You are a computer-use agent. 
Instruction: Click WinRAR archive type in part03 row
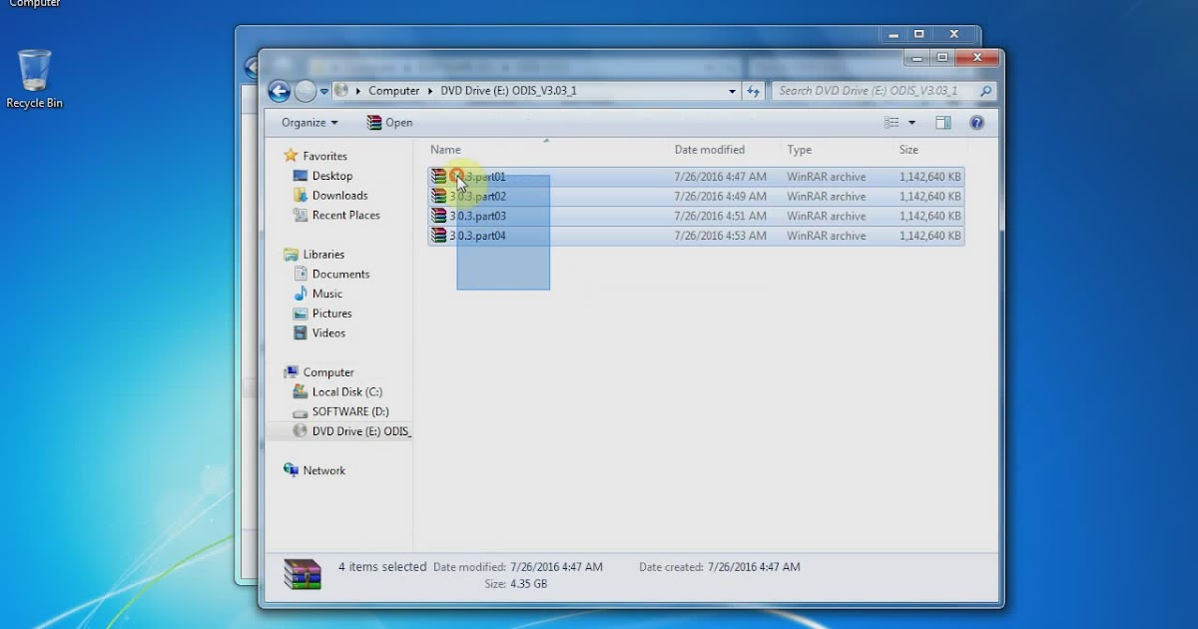(x=827, y=217)
